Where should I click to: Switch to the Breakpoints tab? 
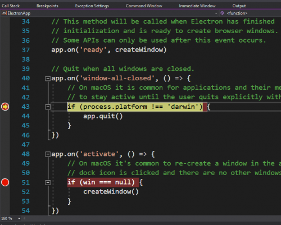click(47, 6)
